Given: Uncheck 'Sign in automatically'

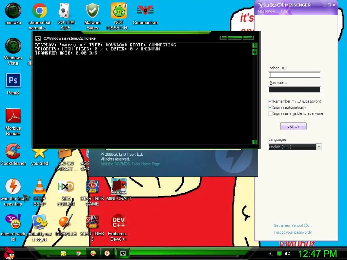Looking at the screenshot, I should 270,107.
